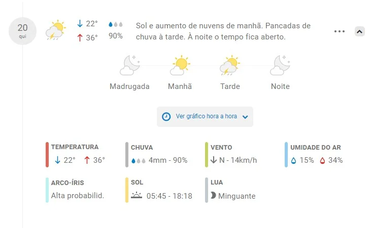Click the clock icon in hourly chart button
Viewport: 372px width, 228px height.
[166, 116]
